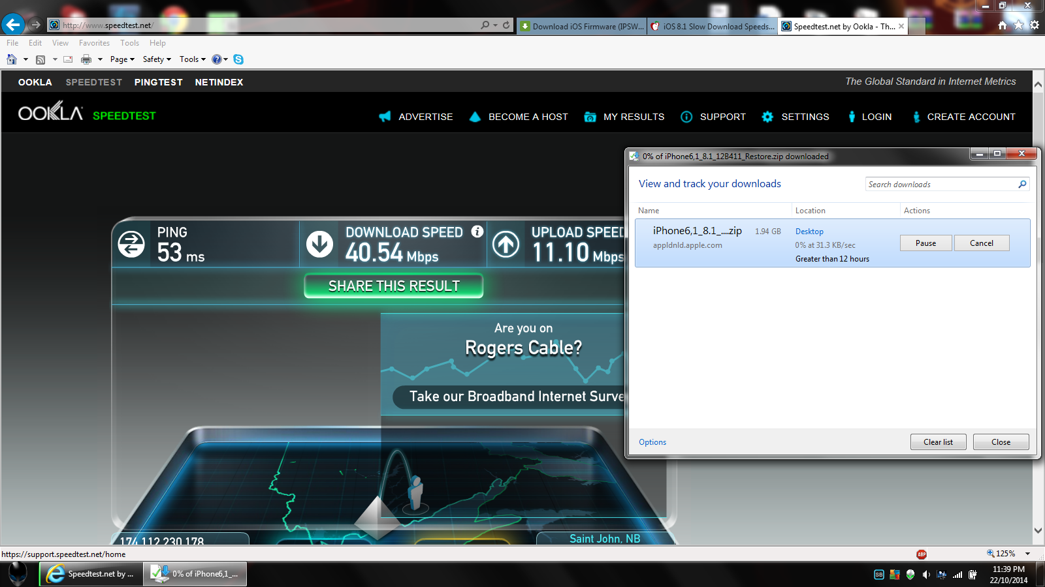Click the volume speaker icon in system tray
This screenshot has height=587, width=1045.
[x=926, y=575]
